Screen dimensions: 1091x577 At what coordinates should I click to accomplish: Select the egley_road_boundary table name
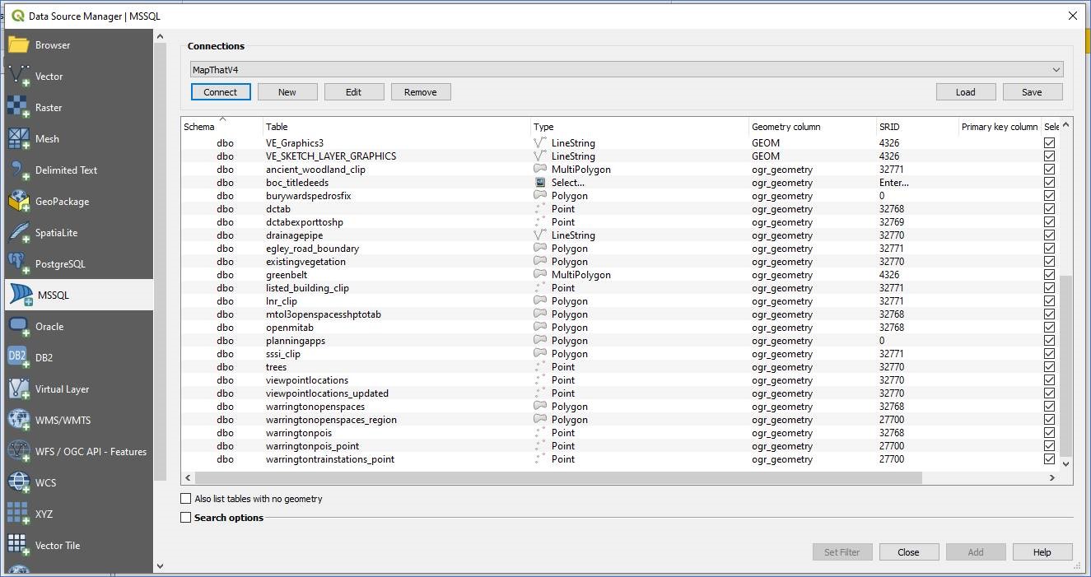click(312, 249)
